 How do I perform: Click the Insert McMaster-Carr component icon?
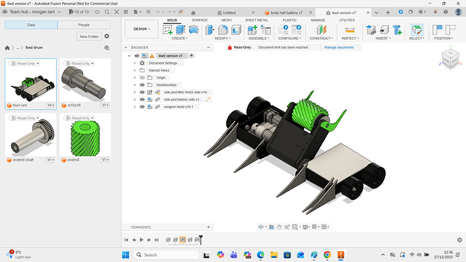click(x=397, y=30)
